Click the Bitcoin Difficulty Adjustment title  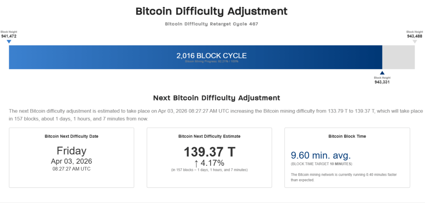[x=211, y=11]
